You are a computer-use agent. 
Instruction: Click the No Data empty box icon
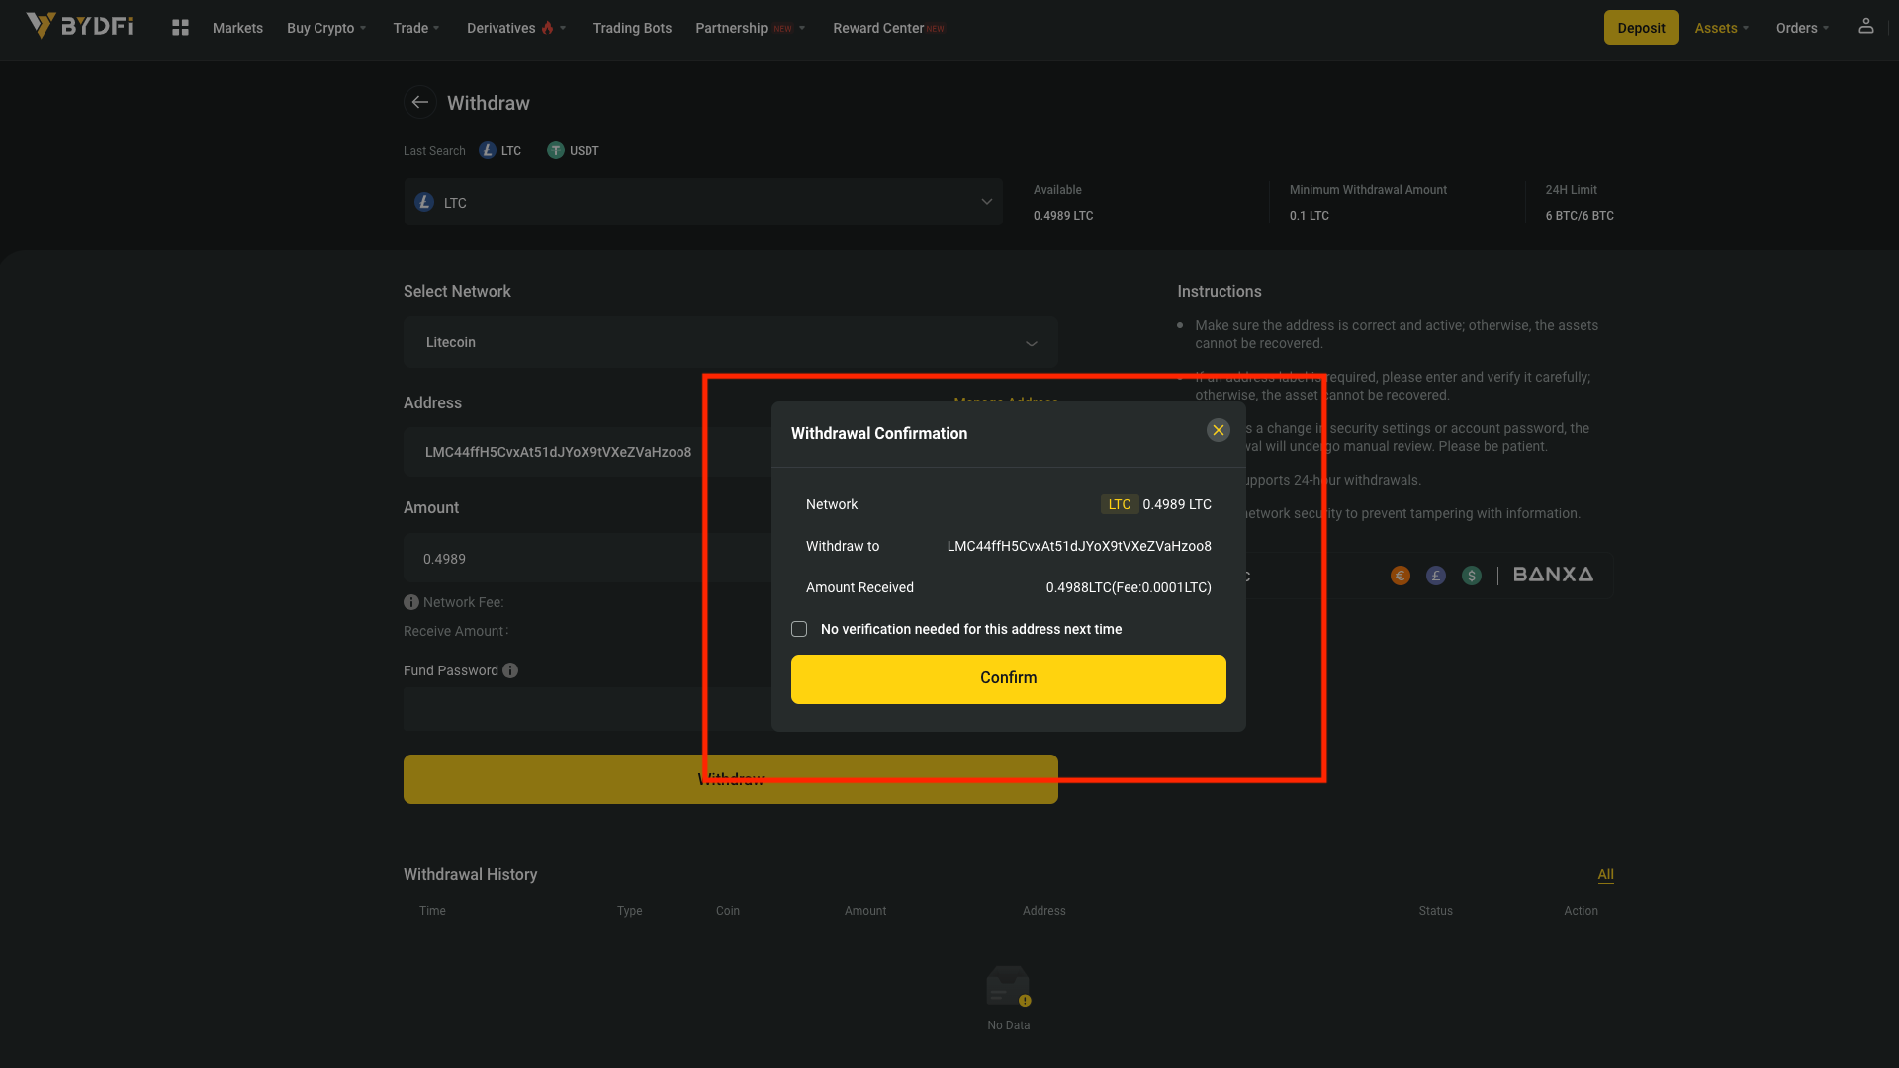coord(1009,986)
